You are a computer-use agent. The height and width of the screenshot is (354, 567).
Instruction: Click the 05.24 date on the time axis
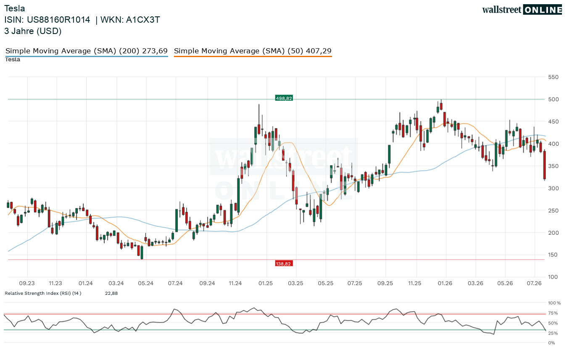(145, 283)
